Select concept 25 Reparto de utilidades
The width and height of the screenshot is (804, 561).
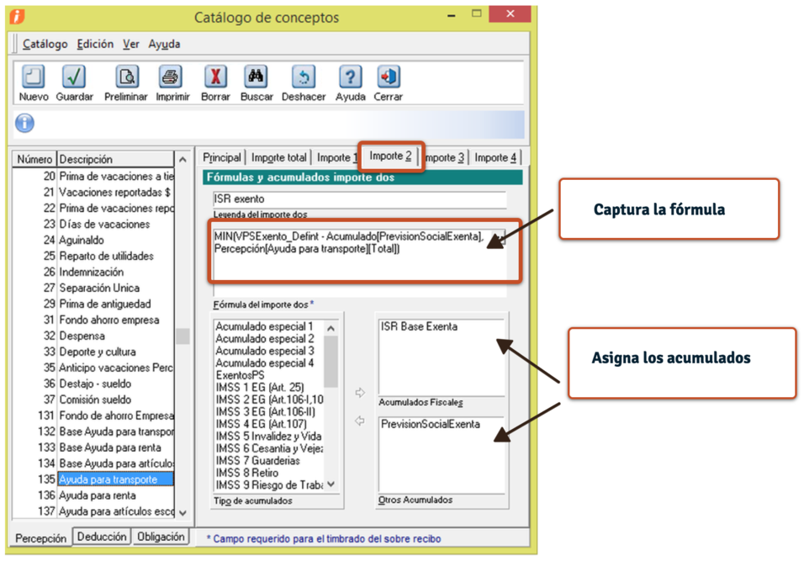(93, 256)
